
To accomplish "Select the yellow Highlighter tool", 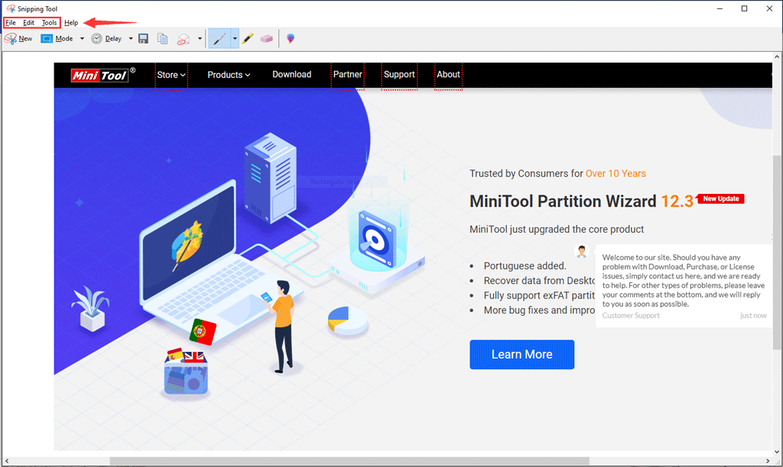I will pos(248,38).
